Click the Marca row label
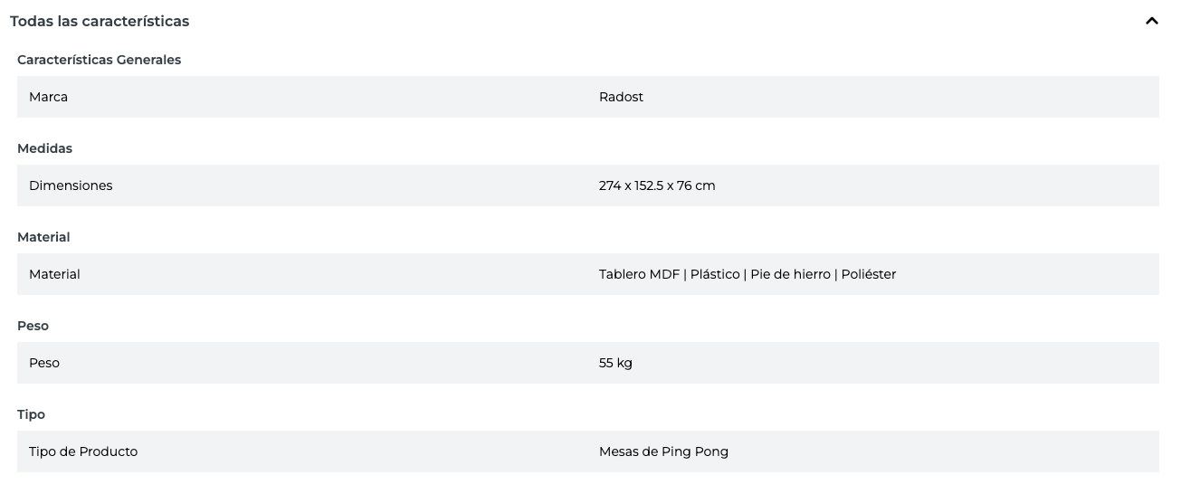The image size is (1181, 494). [48, 97]
